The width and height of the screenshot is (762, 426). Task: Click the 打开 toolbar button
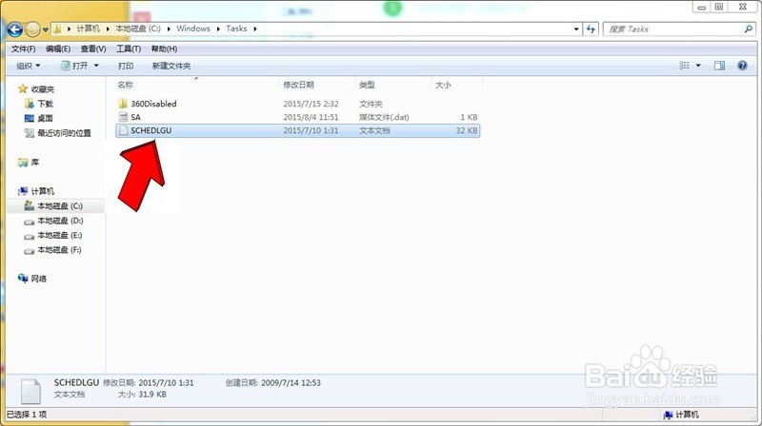(74, 66)
